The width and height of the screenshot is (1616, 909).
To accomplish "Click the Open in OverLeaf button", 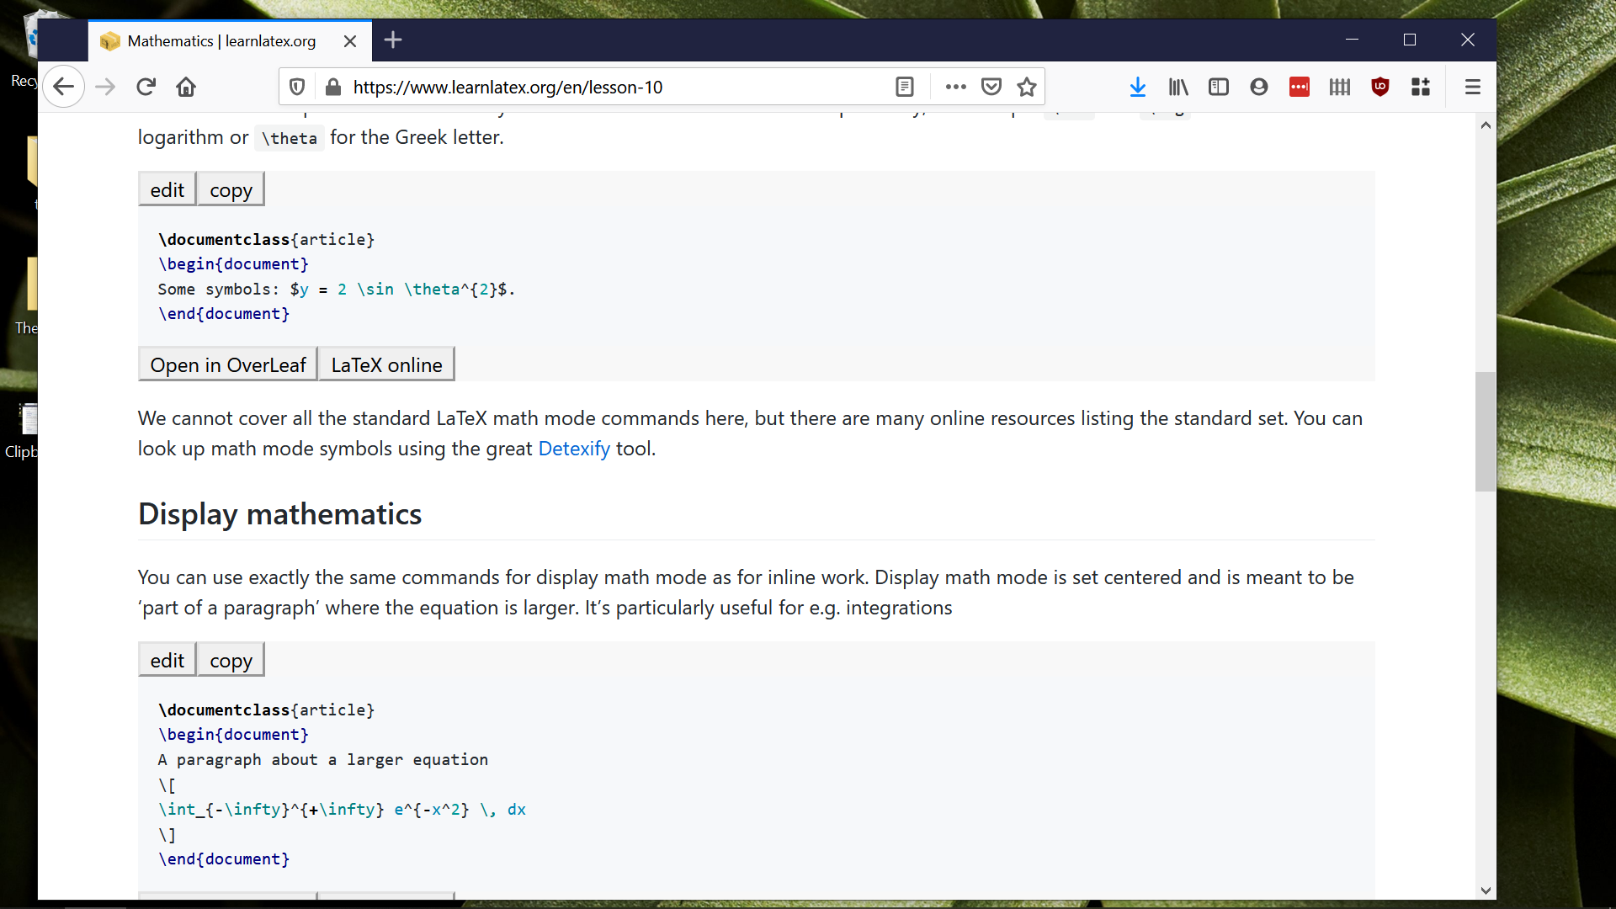I will click(227, 364).
